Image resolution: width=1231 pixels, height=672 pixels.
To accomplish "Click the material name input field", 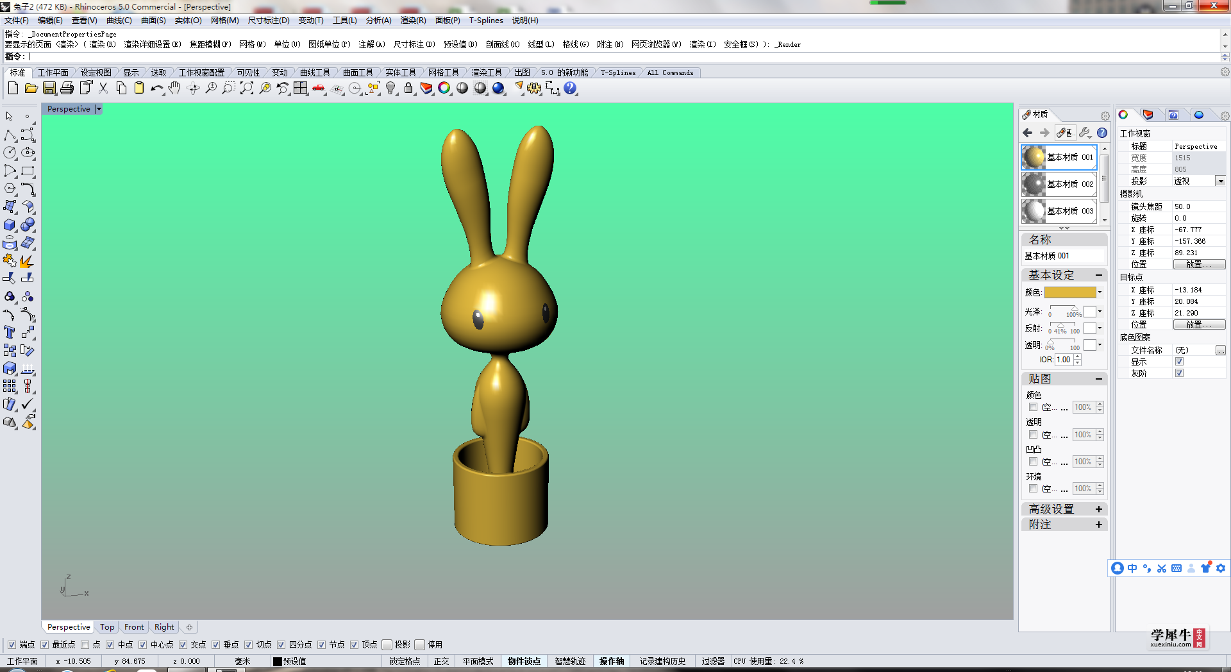I will click(1064, 256).
